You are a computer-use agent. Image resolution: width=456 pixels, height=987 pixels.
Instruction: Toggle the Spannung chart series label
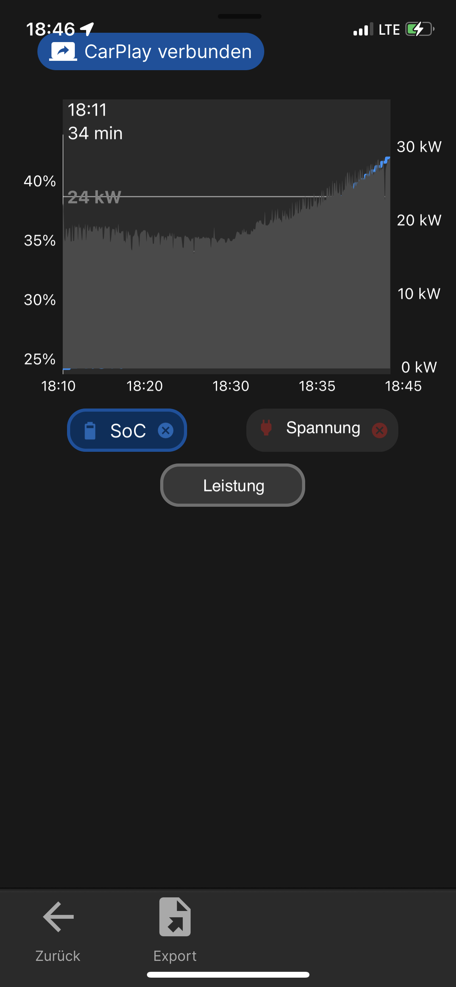pyautogui.click(x=323, y=428)
